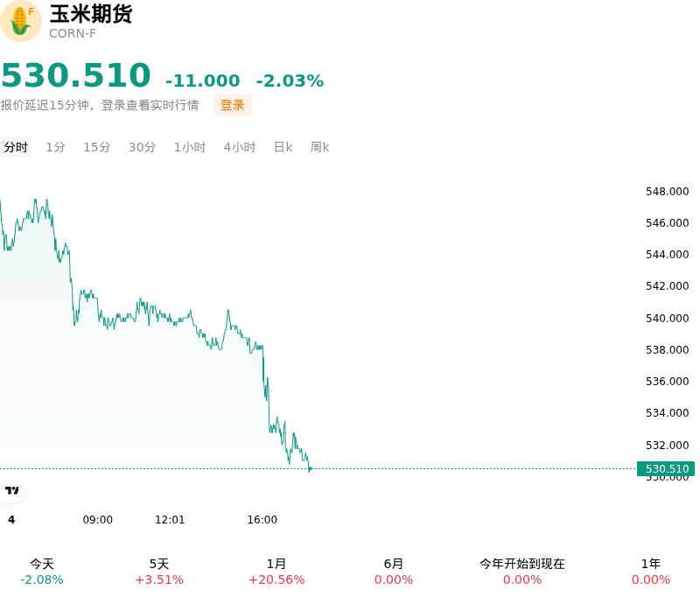Screen dimensions: 700x597
Task: Select the 4小时 interval tab
Action: (x=239, y=147)
